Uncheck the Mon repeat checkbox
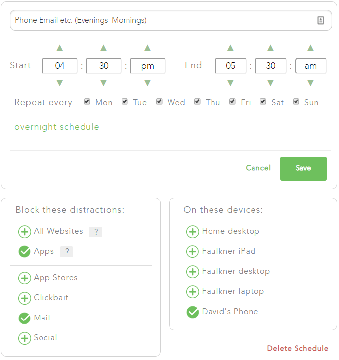Screen dimensions: 339x360 pos(87,102)
